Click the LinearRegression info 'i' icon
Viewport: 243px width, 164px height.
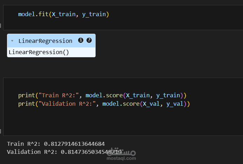[x=81, y=40]
